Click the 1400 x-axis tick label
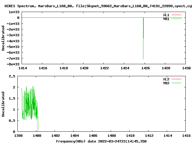The height and width of the screenshot is (144, 192). (x=37, y=136)
